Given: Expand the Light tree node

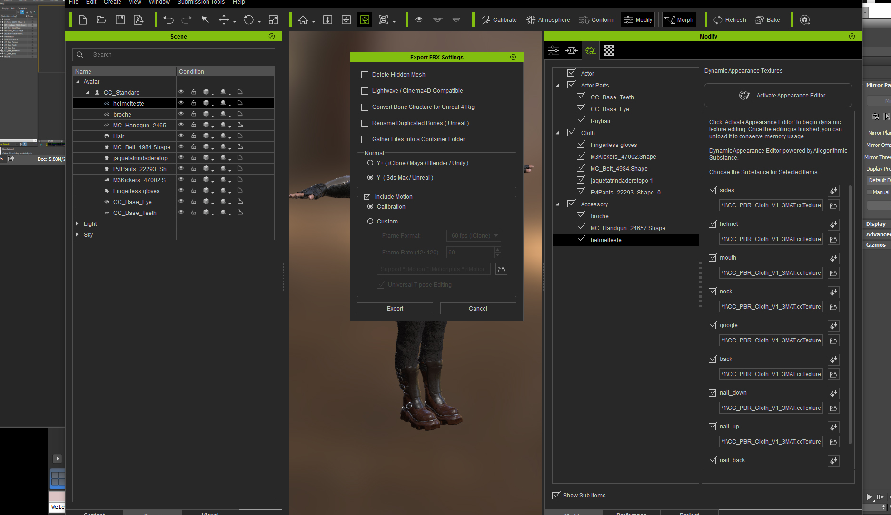Looking at the screenshot, I should [x=77, y=223].
